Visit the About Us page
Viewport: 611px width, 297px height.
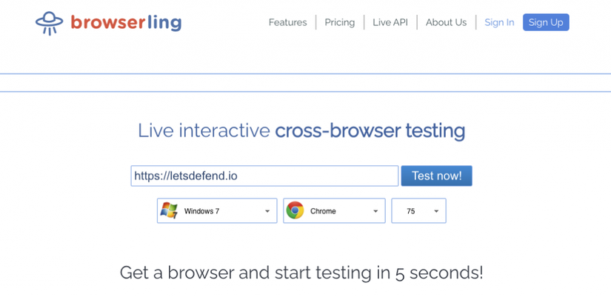446,23
